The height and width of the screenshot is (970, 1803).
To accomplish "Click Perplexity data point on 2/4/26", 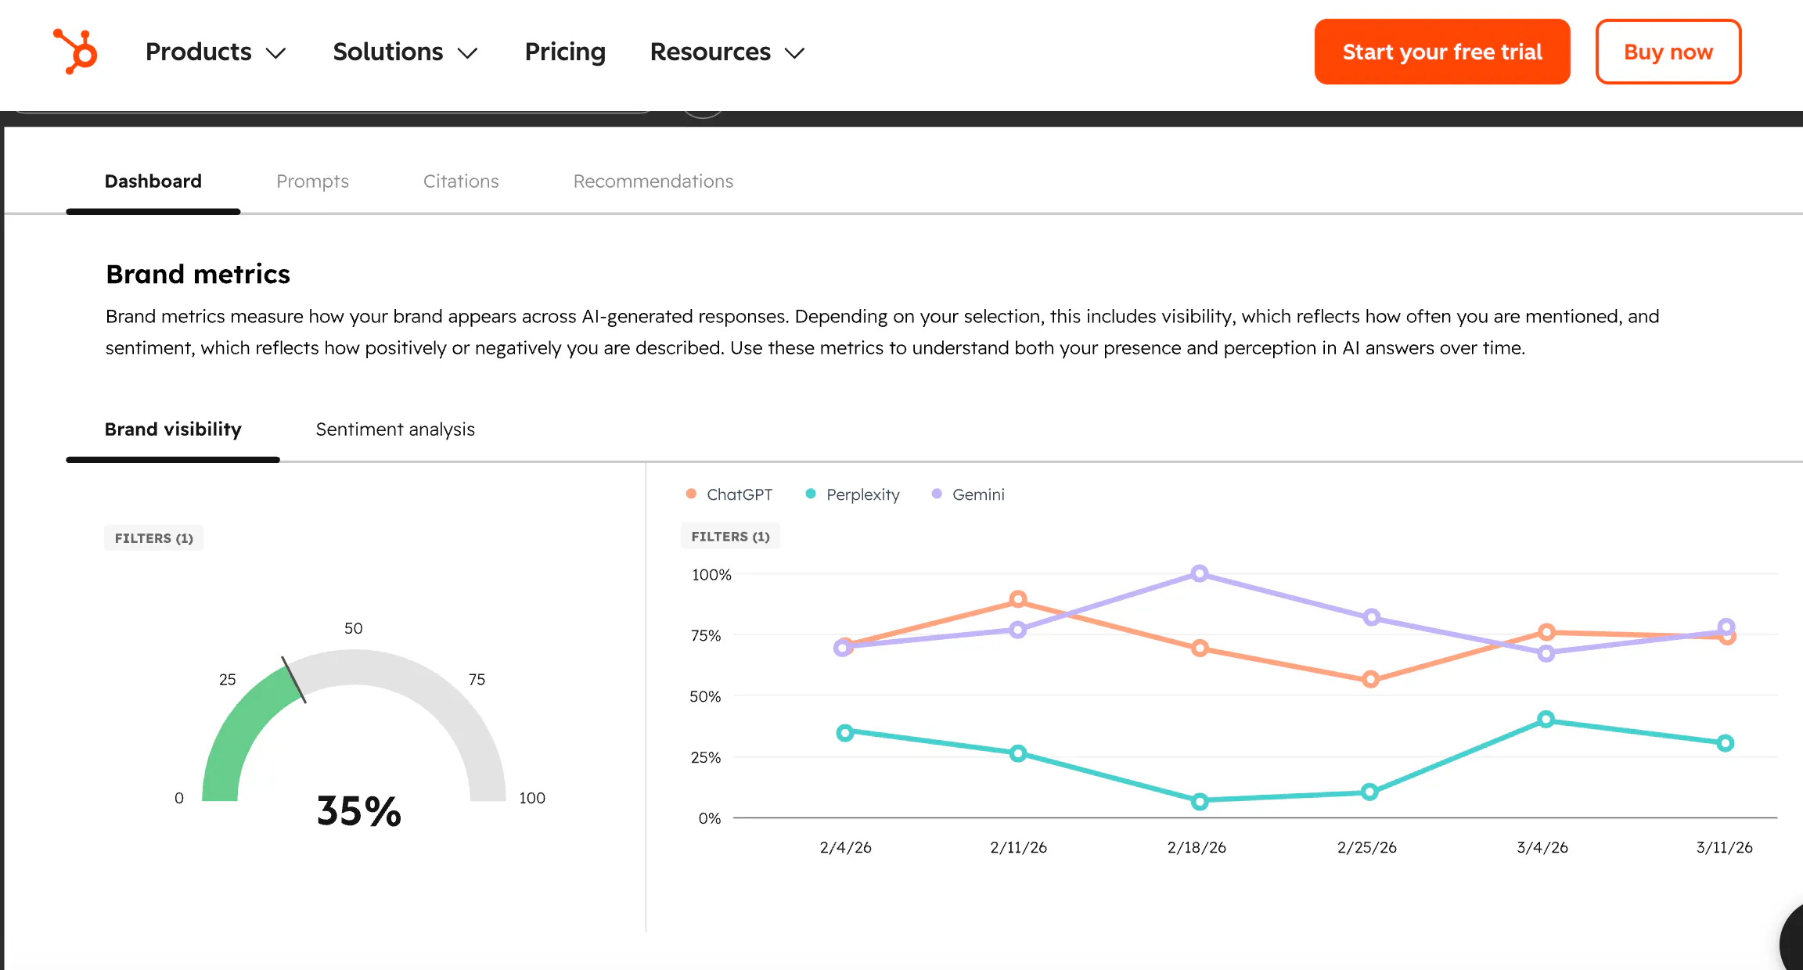I will 844,733.
